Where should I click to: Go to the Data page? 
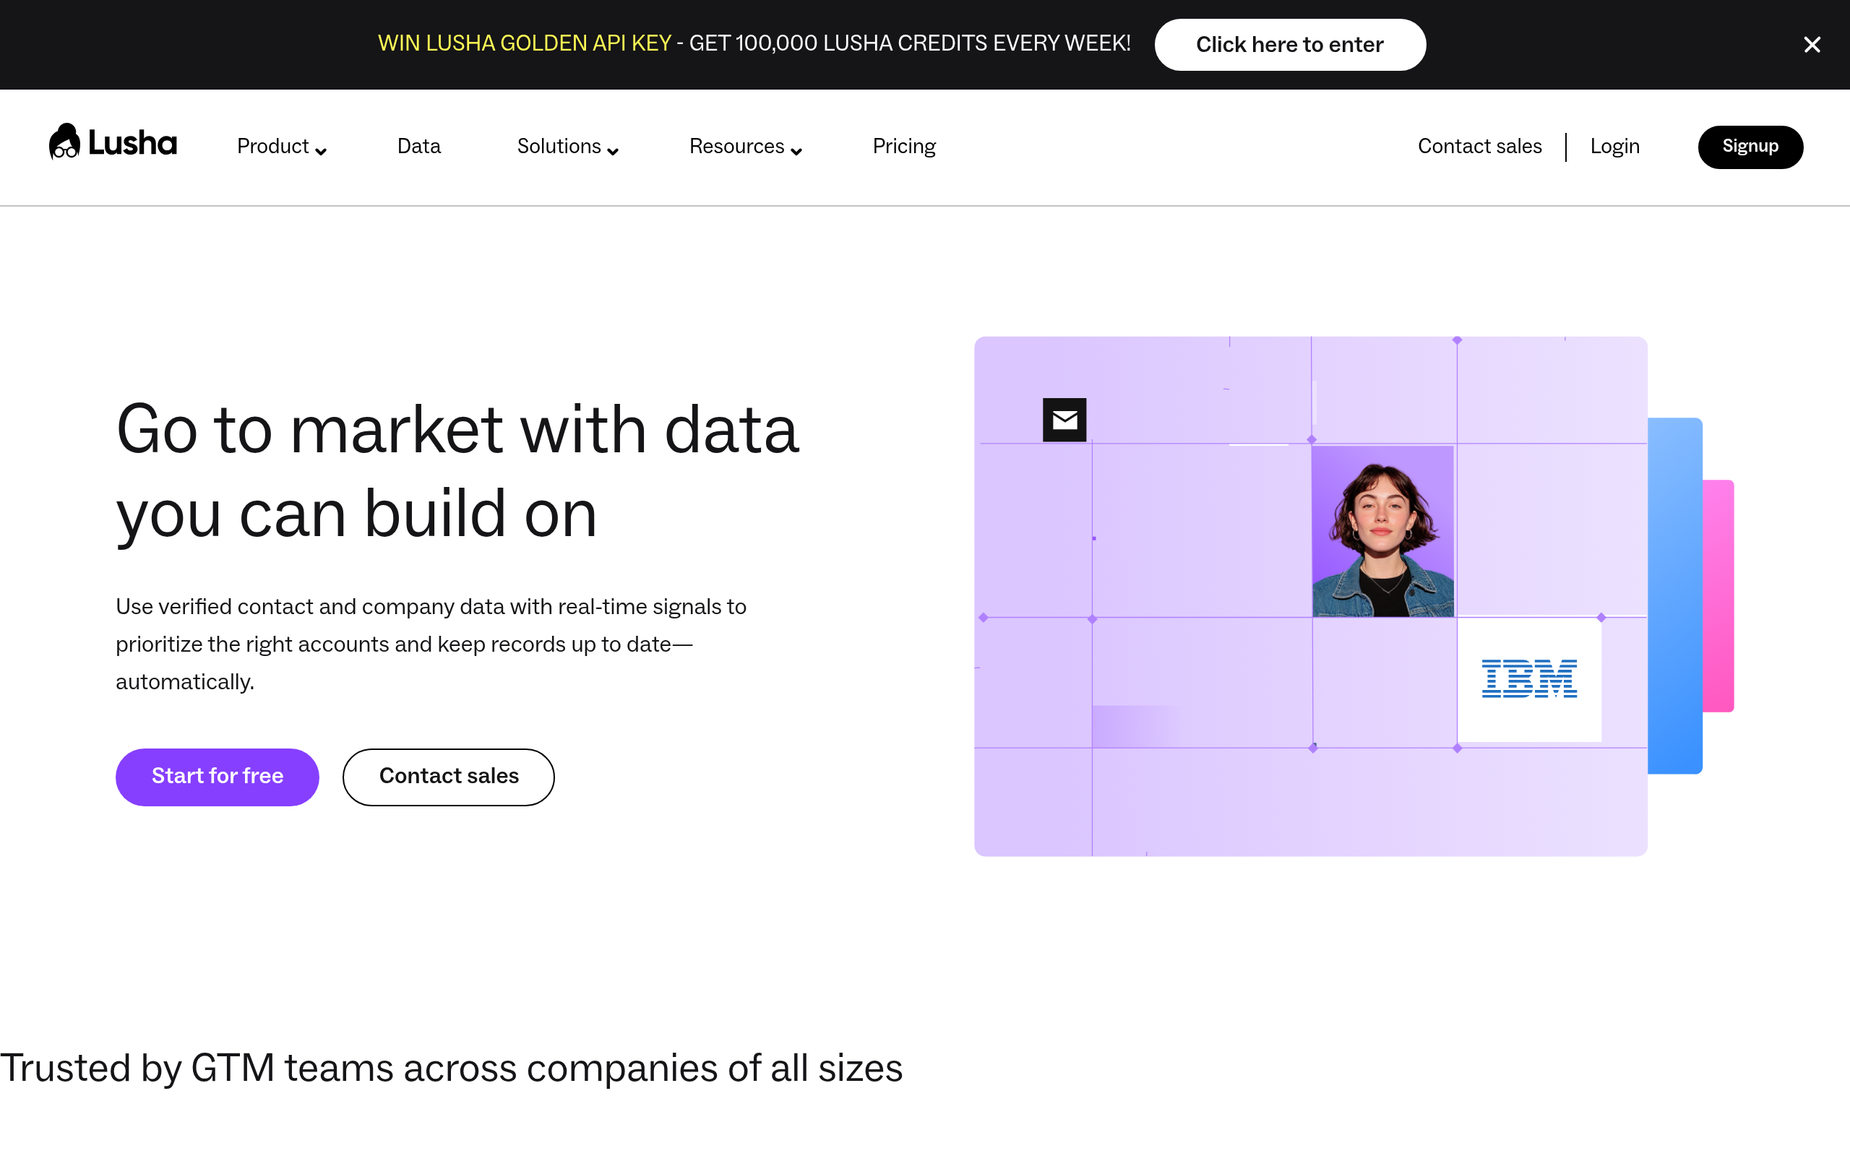[419, 147]
